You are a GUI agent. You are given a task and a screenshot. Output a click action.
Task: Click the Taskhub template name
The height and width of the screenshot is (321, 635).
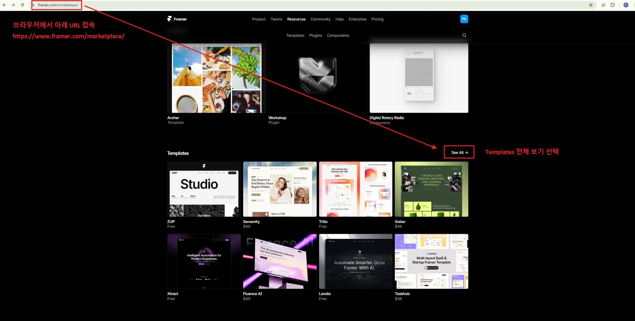(x=402, y=294)
